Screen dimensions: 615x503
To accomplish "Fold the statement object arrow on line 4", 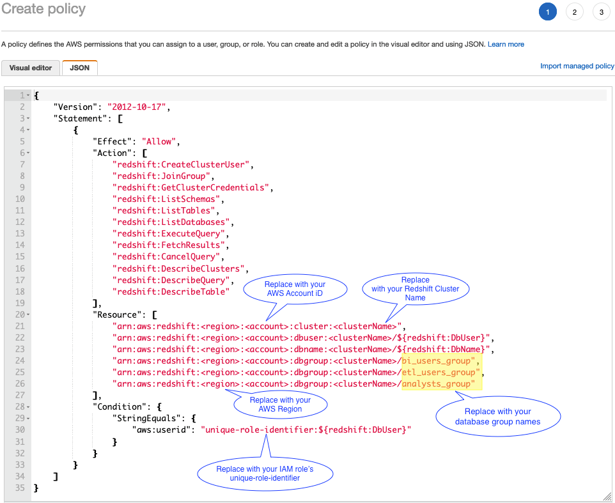I will [x=28, y=130].
